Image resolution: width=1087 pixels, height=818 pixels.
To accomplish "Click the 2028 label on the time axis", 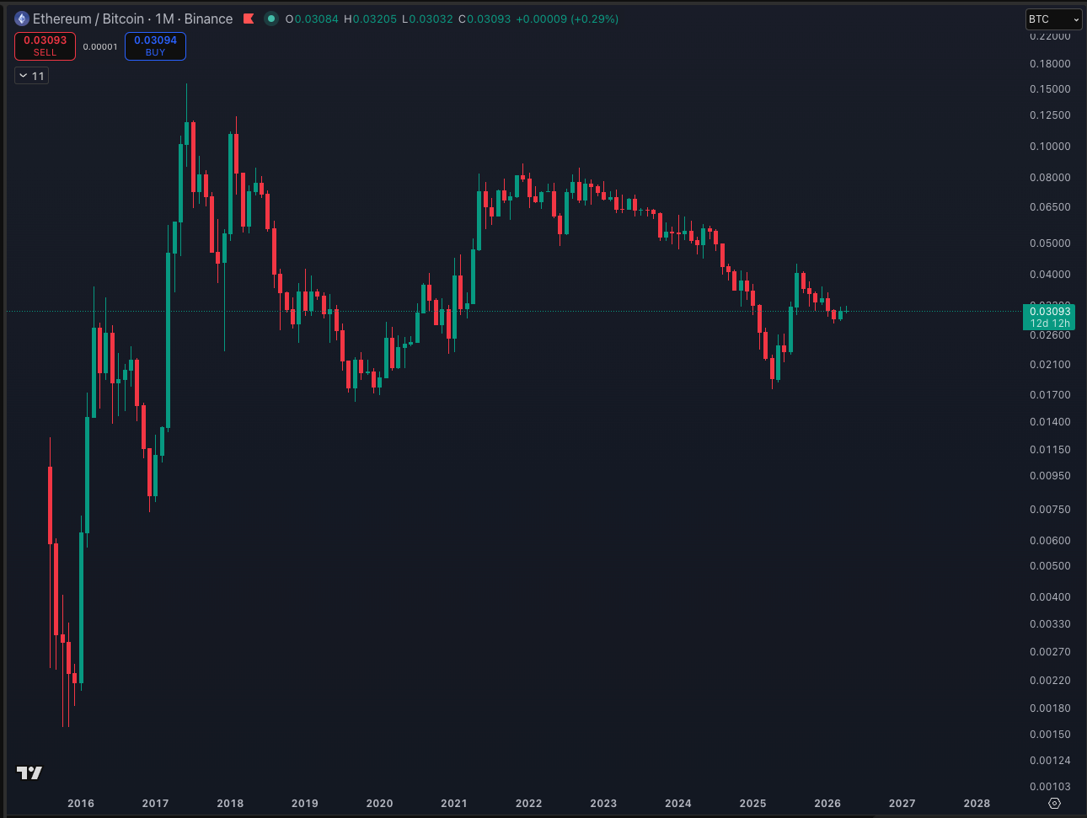I will [977, 804].
